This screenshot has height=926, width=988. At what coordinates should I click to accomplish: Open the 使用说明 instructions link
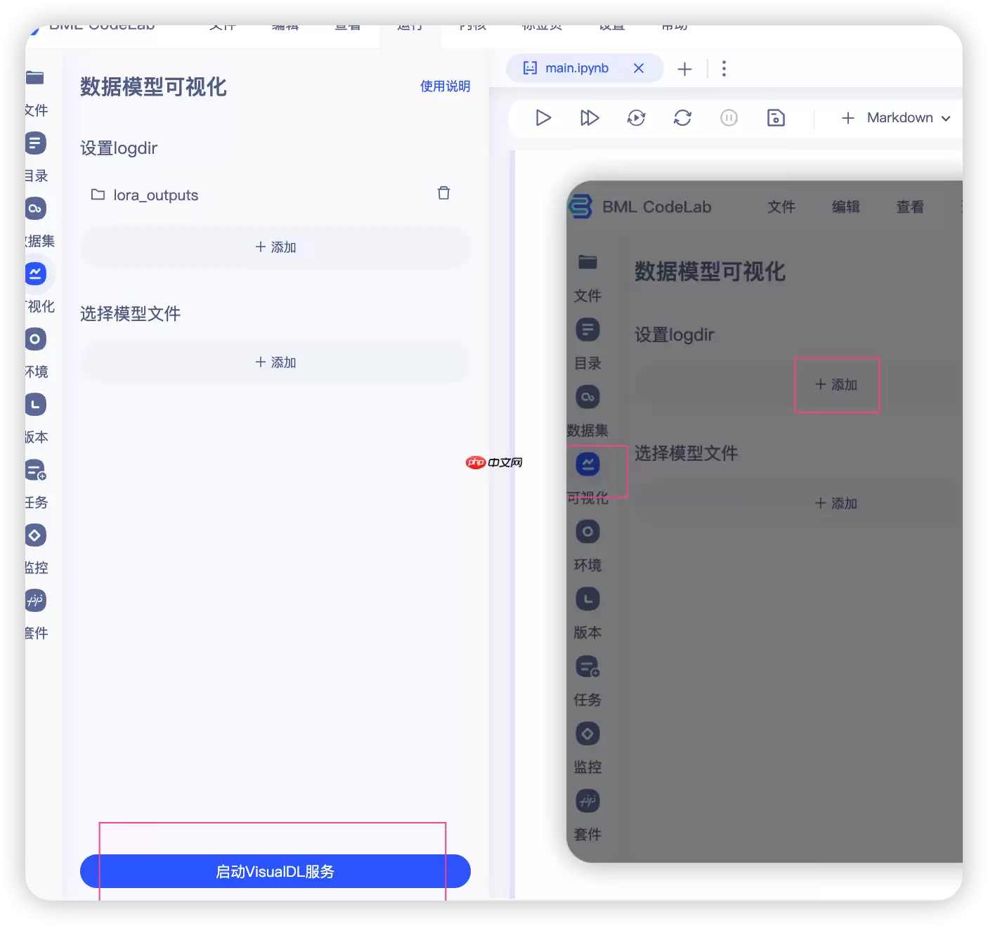445,86
